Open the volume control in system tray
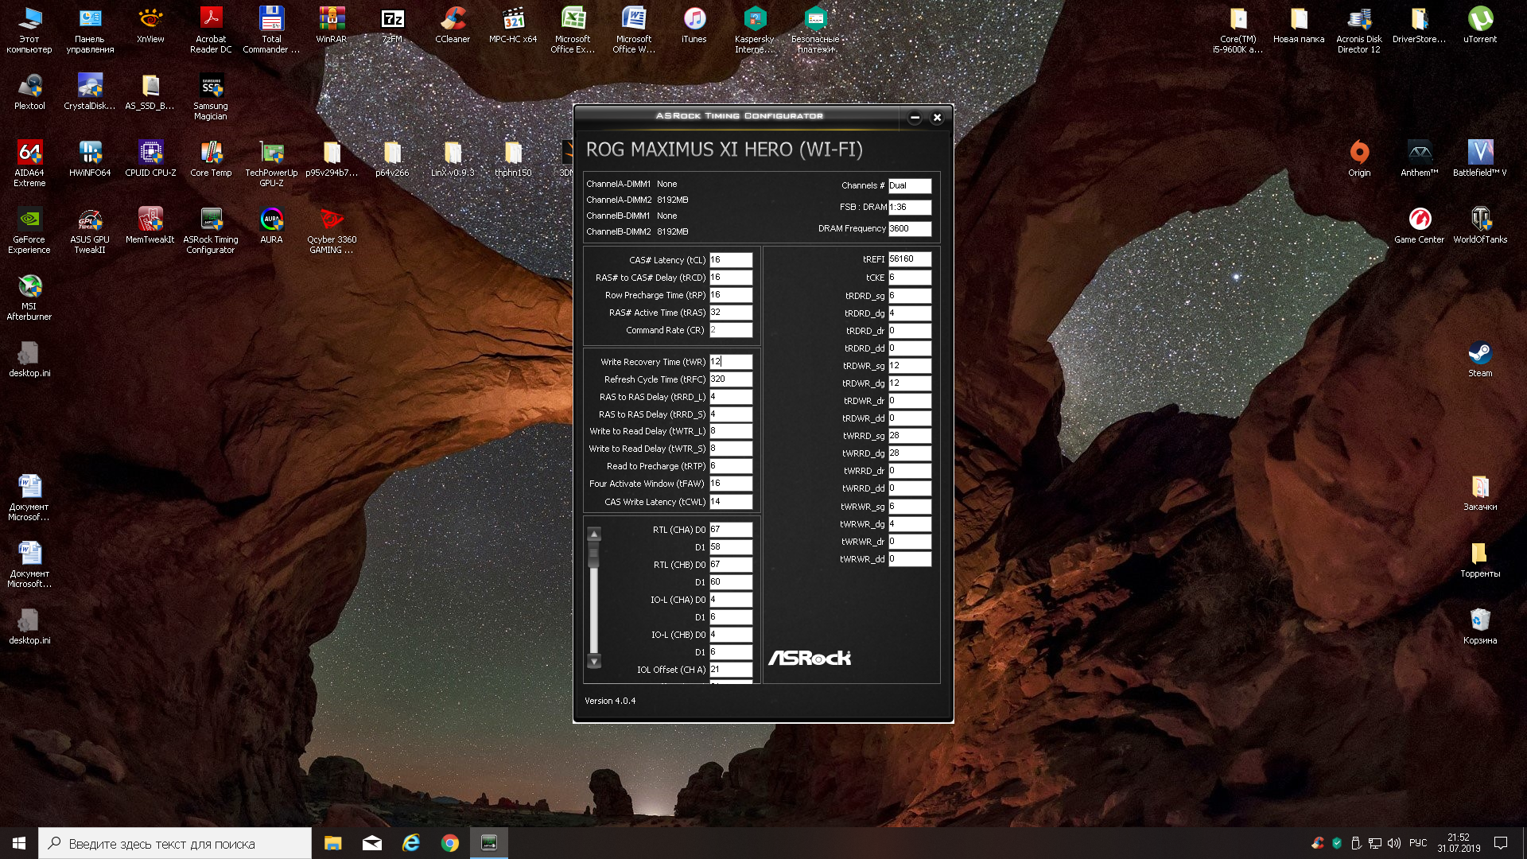Screen dimensions: 1527x859 coord(1394,843)
